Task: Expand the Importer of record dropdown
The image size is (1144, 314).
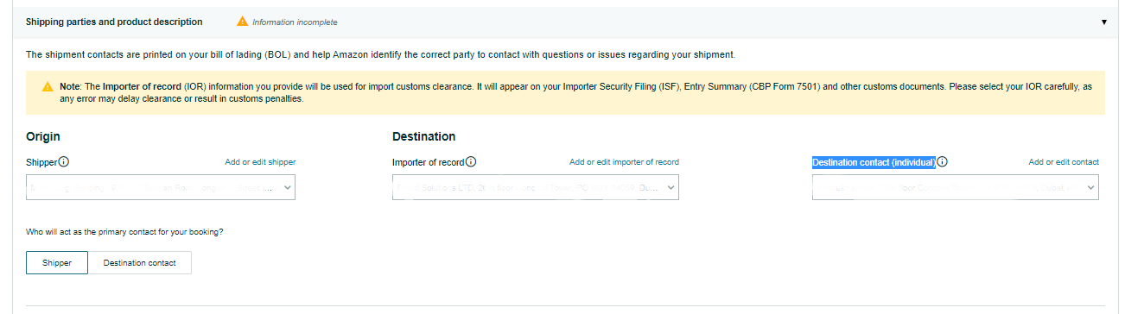Action: 536,187
